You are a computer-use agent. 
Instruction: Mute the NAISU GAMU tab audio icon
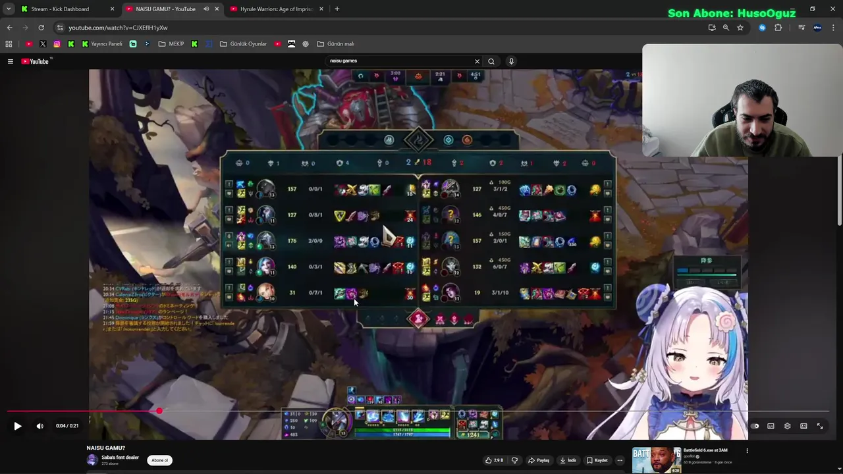click(x=206, y=9)
